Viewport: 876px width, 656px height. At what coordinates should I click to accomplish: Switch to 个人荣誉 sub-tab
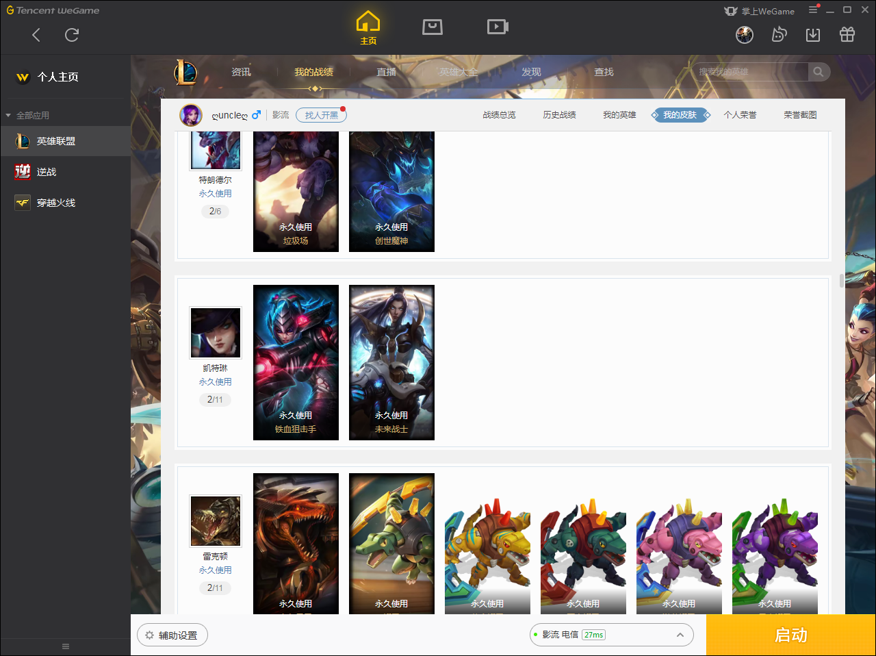click(x=740, y=115)
